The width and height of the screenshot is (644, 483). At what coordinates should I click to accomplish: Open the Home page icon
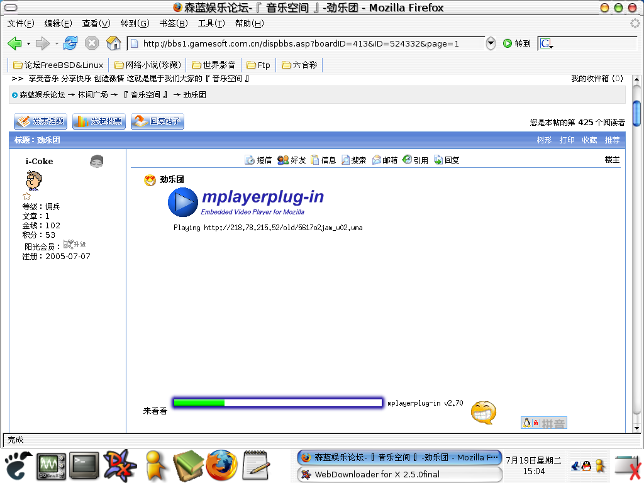[x=113, y=43]
